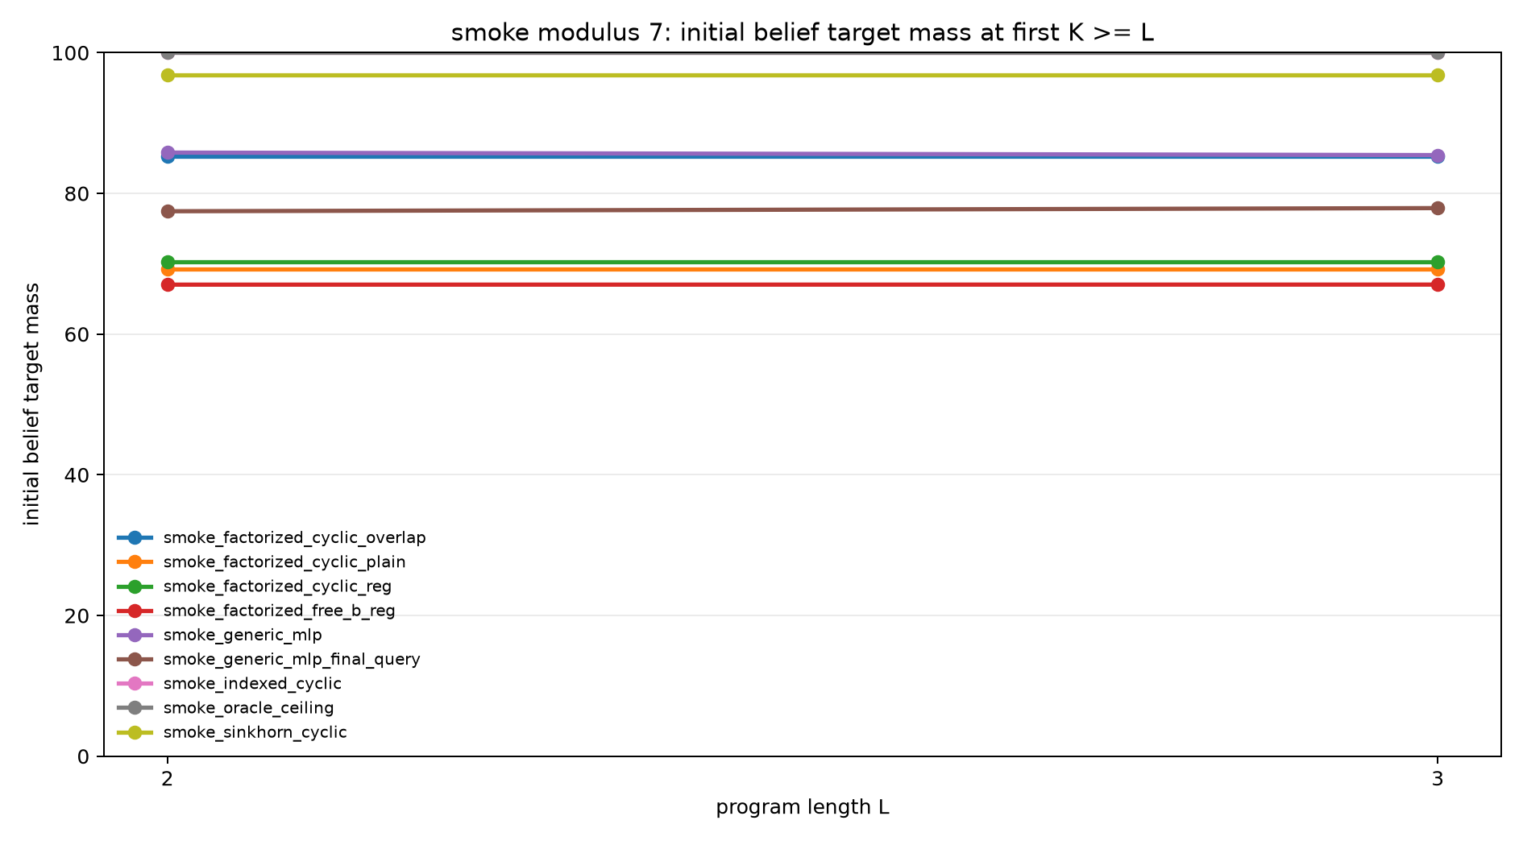Click the gray oracle point at L=3

pos(1438,53)
